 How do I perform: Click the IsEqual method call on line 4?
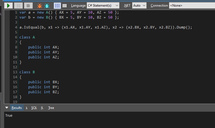tap(32, 27)
